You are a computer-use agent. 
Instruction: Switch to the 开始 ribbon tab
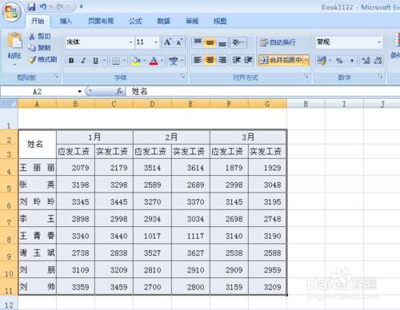[x=38, y=21]
